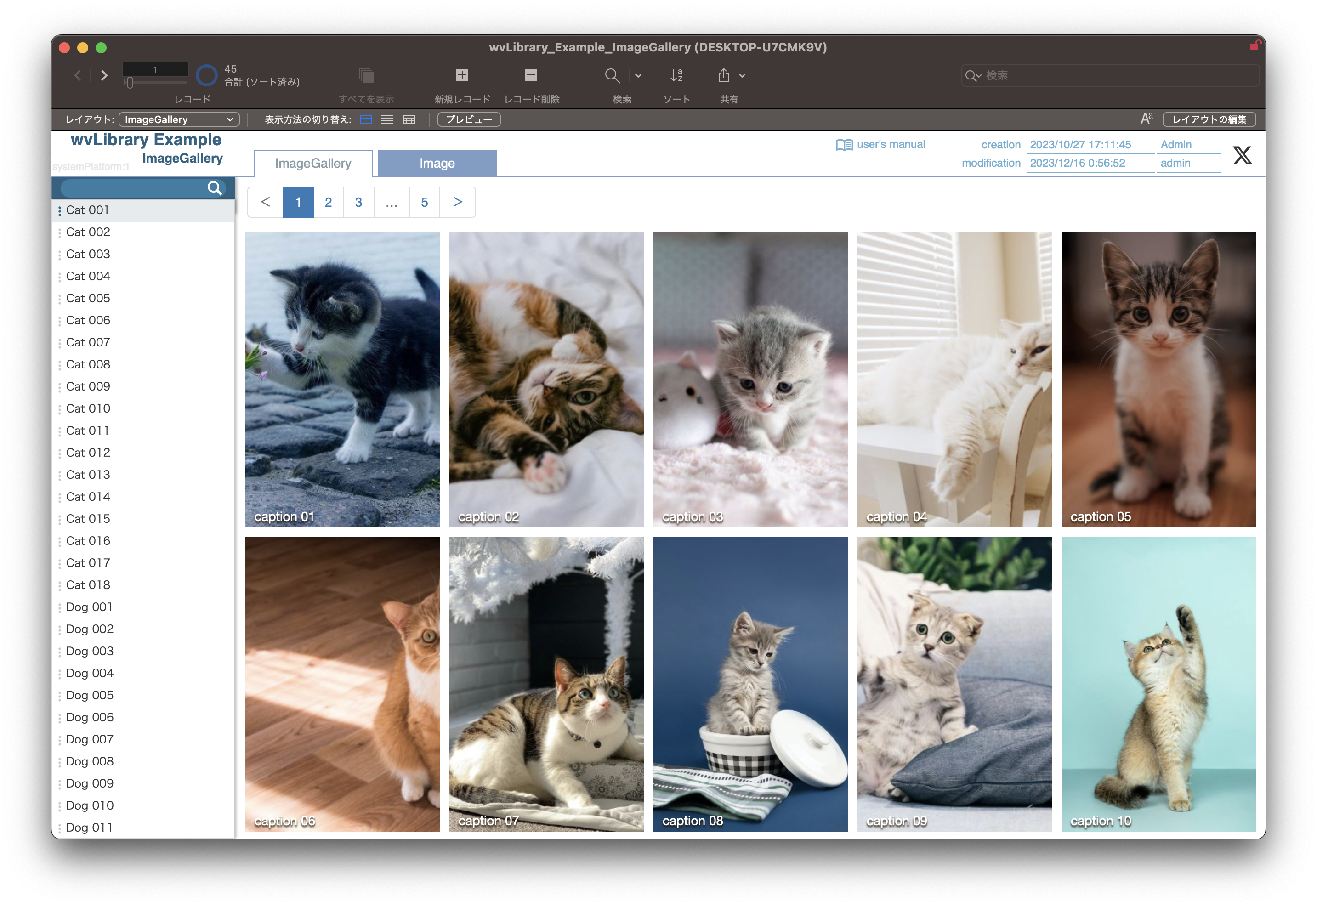Go to gallery page 3
This screenshot has height=907, width=1317.
click(x=359, y=202)
